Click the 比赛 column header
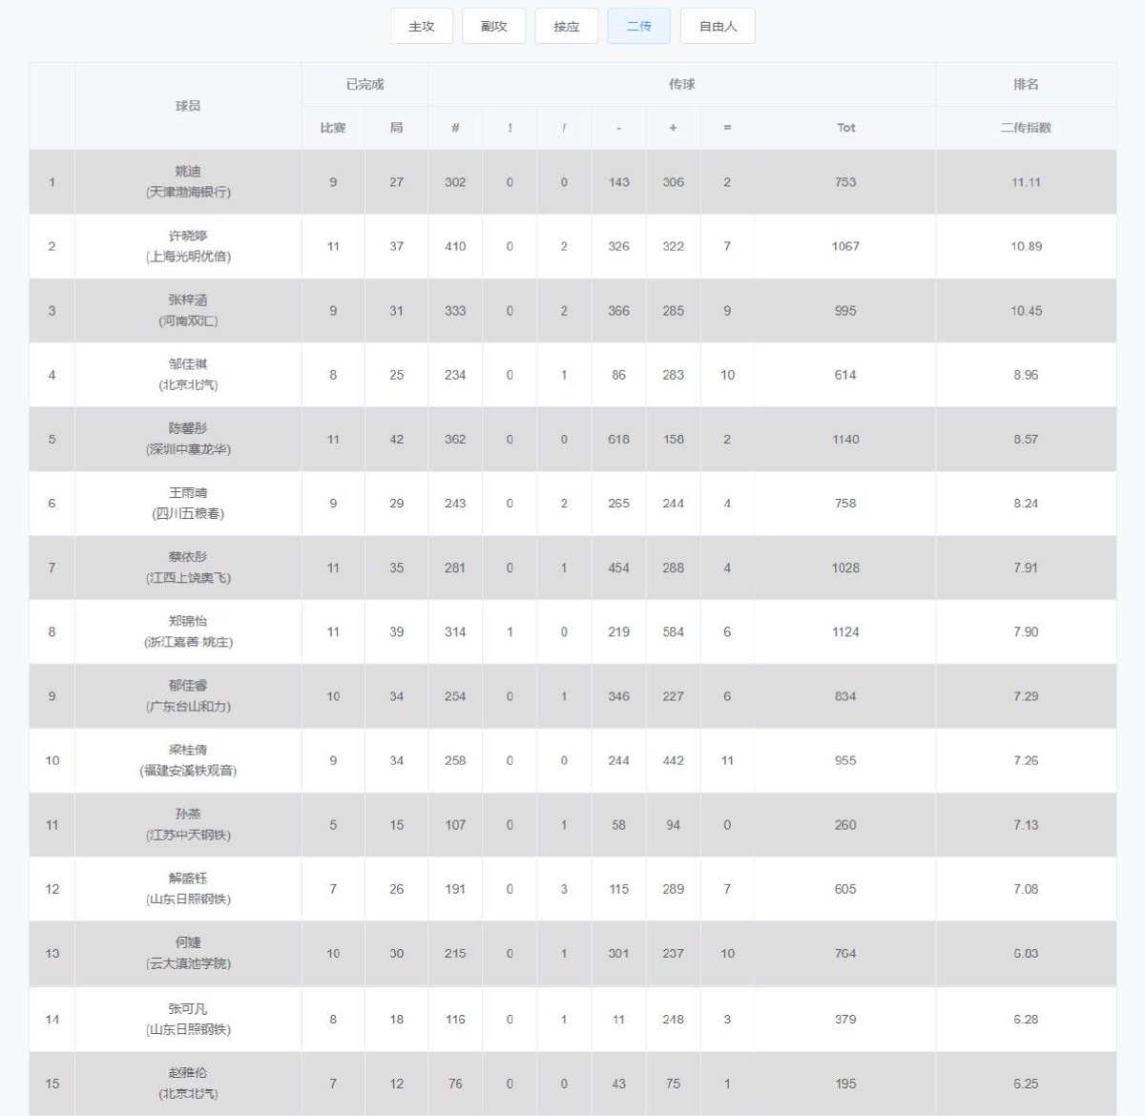 [x=333, y=128]
